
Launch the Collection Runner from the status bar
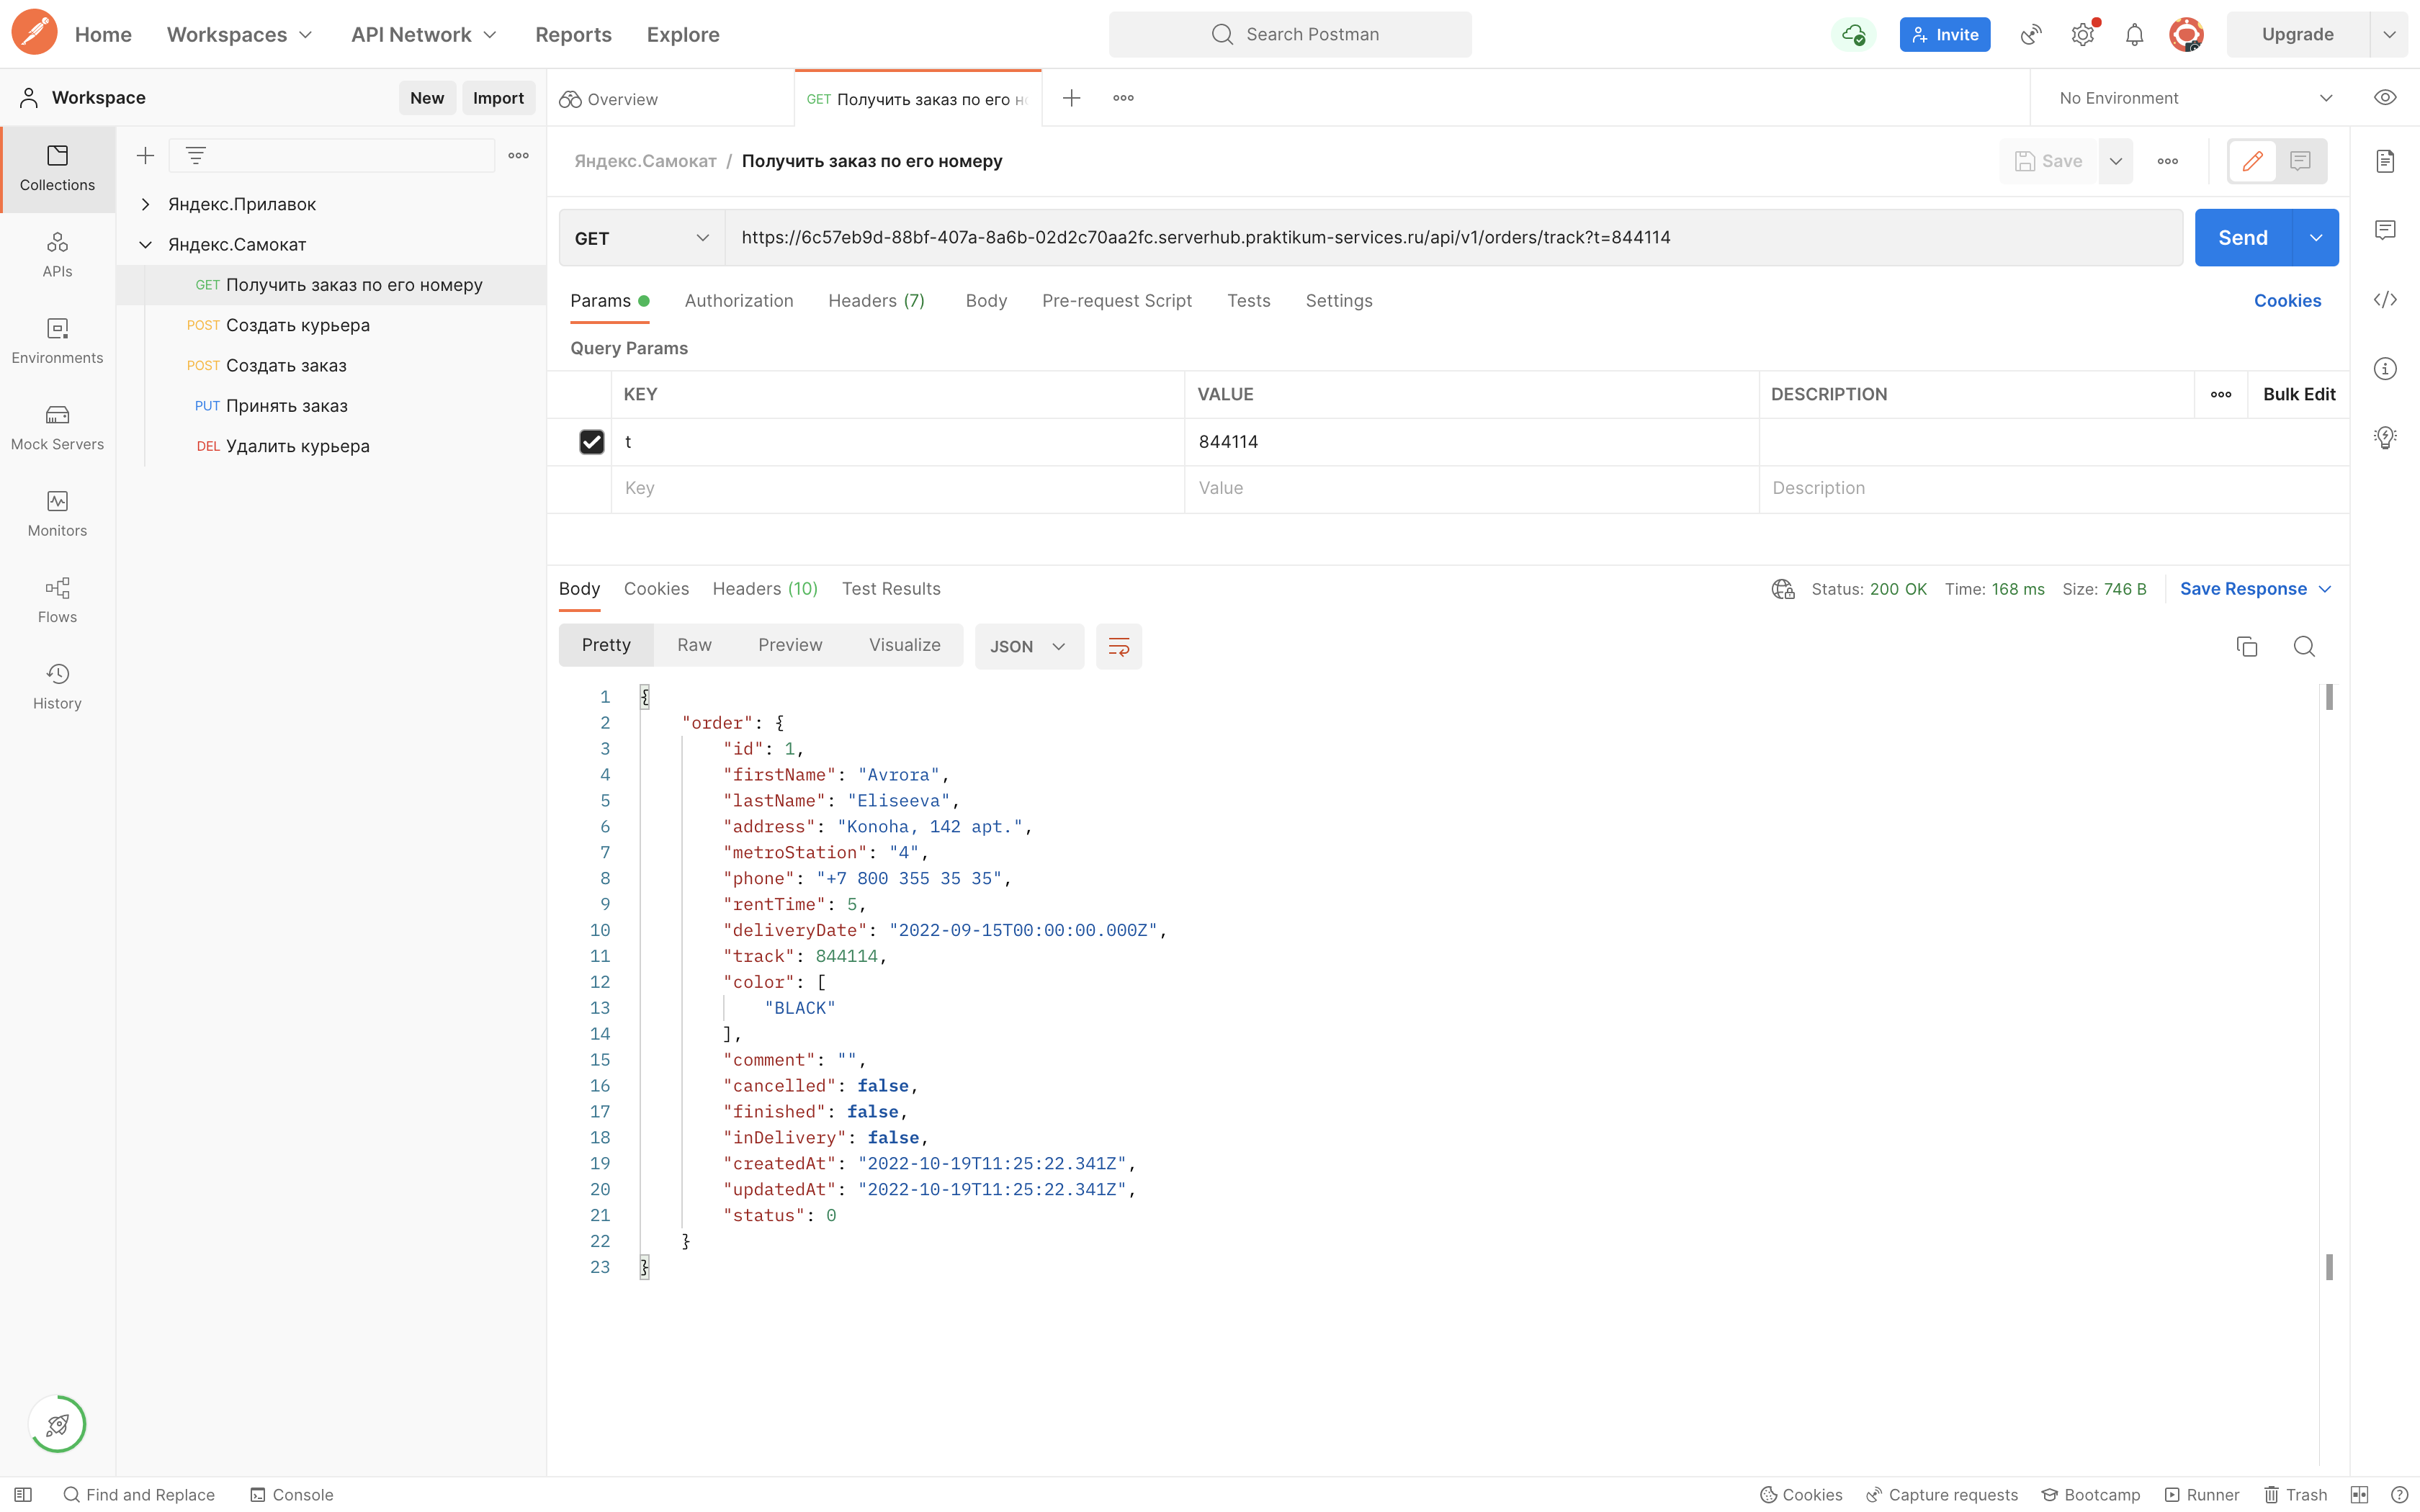click(2204, 1494)
